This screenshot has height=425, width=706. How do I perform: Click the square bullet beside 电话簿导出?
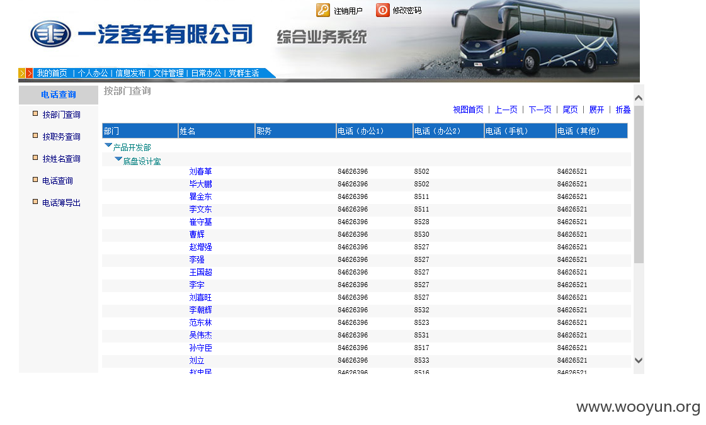[35, 201]
